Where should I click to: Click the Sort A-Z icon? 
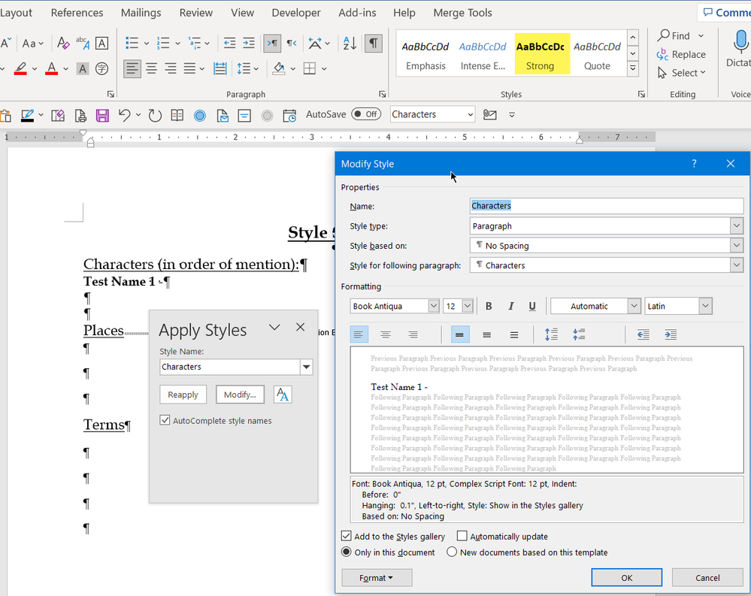[350, 43]
